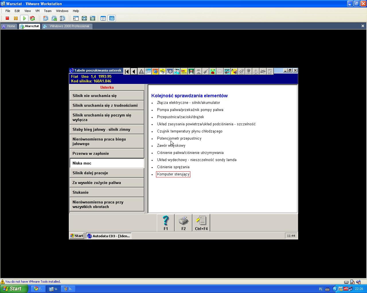367x293 pixels.
Task: Show the VM summary view
Action: pyautogui.click(x=103, y=18)
